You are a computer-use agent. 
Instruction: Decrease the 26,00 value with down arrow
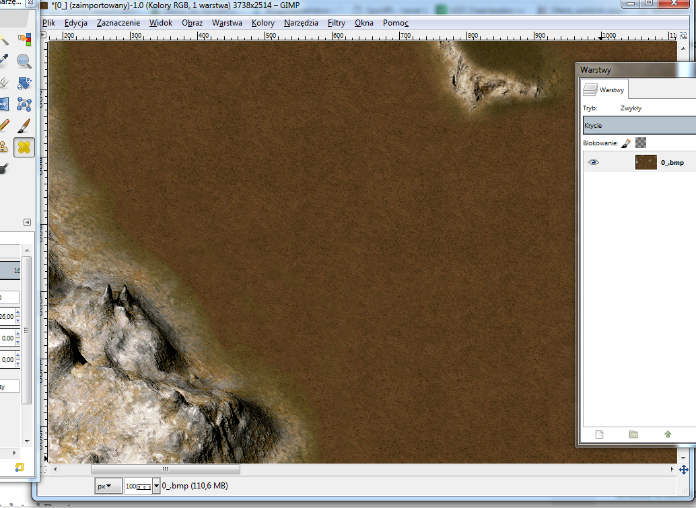(x=18, y=320)
